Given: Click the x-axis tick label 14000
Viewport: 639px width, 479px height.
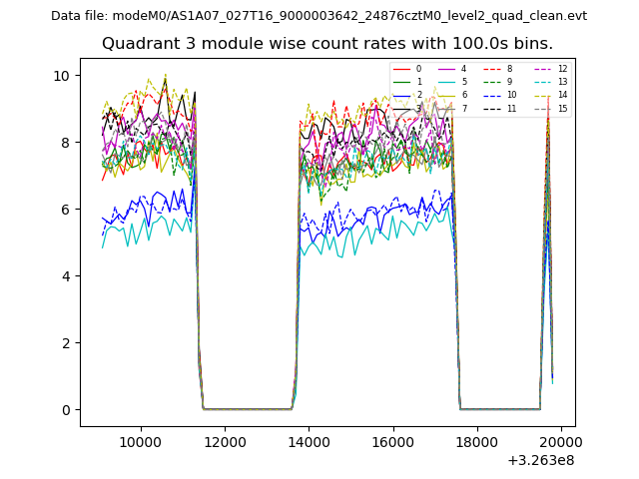Looking at the screenshot, I should pyautogui.click(x=308, y=442).
